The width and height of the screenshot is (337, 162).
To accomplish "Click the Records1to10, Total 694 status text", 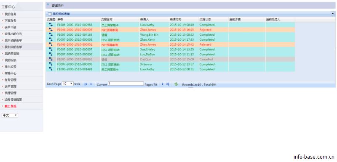I will 199,84.
